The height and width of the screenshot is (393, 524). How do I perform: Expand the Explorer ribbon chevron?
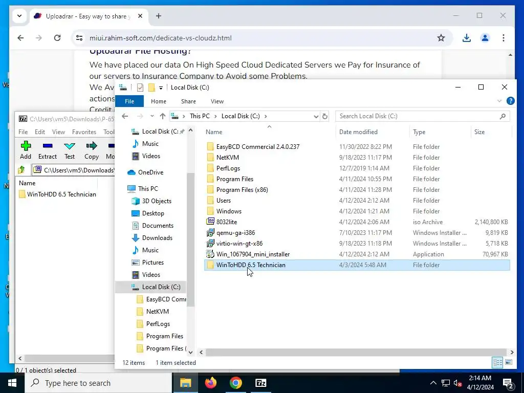[x=499, y=101]
